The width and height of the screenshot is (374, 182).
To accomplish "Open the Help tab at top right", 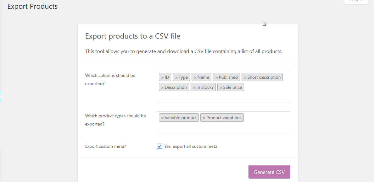I will 356,2.
